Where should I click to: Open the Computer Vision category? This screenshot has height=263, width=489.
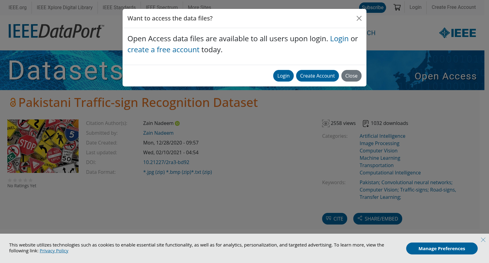pos(378,151)
